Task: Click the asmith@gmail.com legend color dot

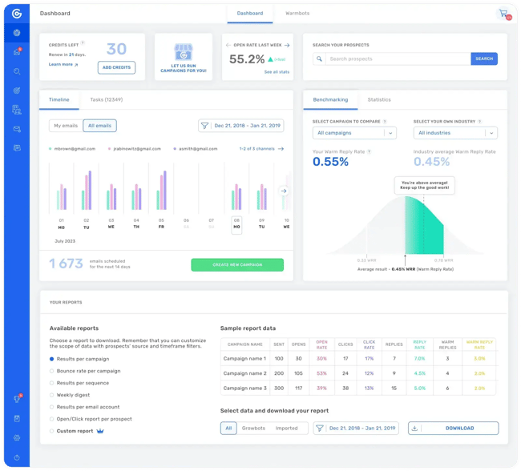Action: pyautogui.click(x=175, y=149)
